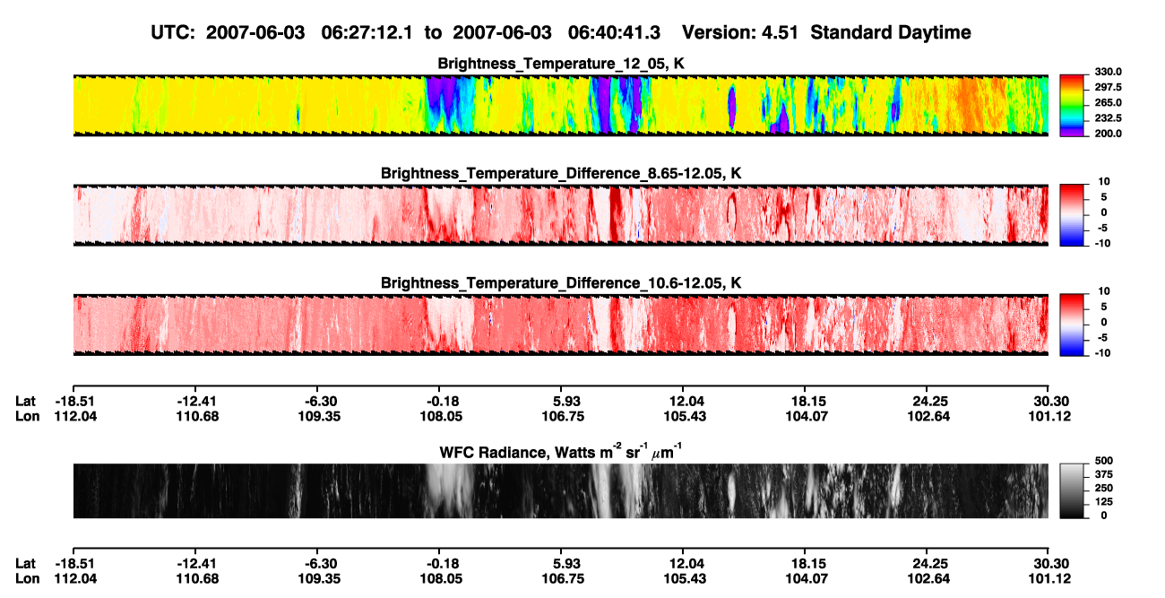This screenshot has width=1165, height=598.
Task: Select the Brightness_Temperature_Difference_10.6-12.05 title
Action: coord(561,283)
